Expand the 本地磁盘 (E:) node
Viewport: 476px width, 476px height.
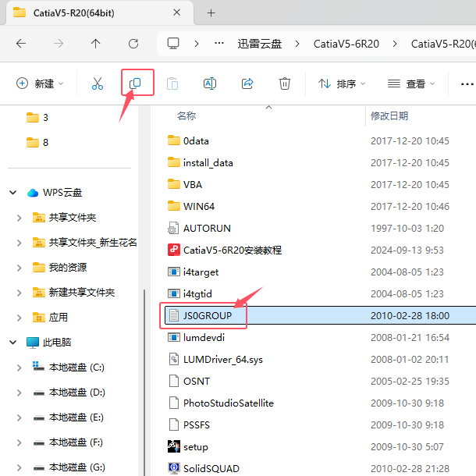point(20,417)
